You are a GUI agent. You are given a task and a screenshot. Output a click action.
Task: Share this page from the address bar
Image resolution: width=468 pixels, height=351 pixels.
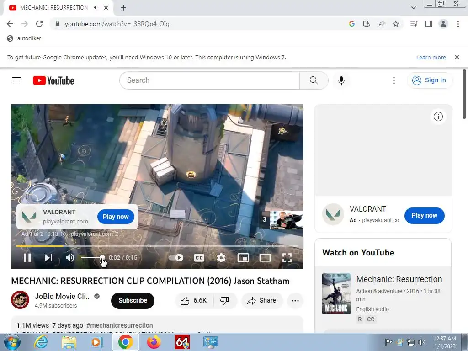(381, 24)
